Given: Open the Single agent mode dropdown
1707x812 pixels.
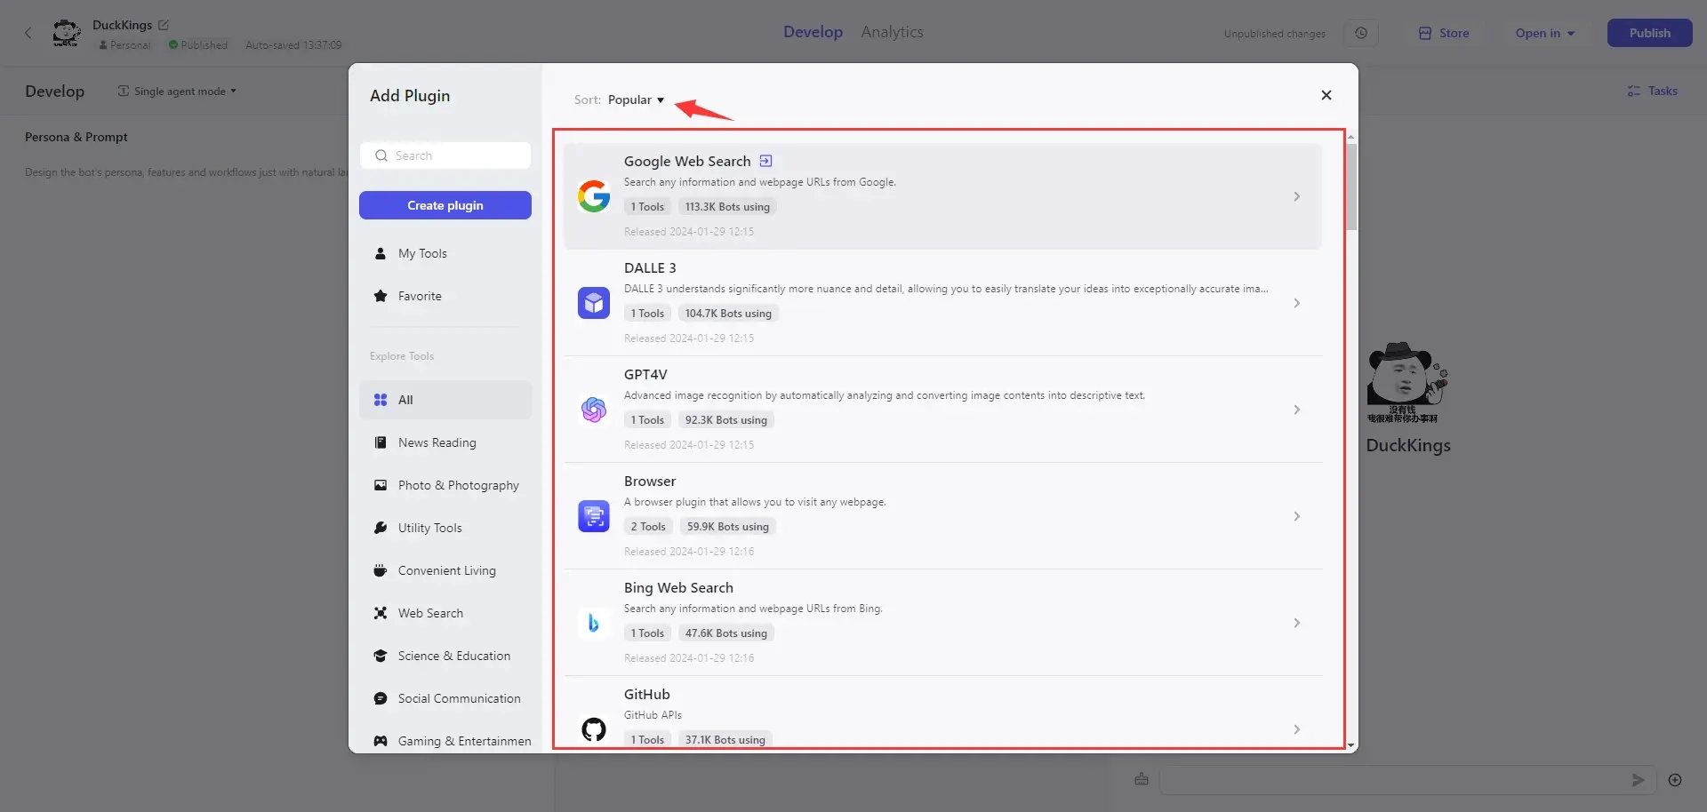Looking at the screenshot, I should coord(177,91).
